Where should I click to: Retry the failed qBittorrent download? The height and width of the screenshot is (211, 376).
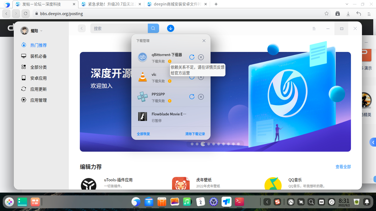tap(192, 57)
